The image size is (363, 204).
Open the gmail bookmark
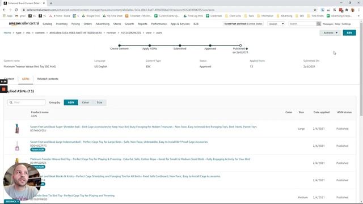20,16
